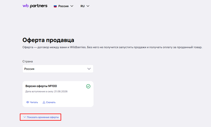This screenshot has width=211, height=127.
Task: Expand the Страна combo box showing Россия
Action: pyautogui.click(x=58, y=69)
